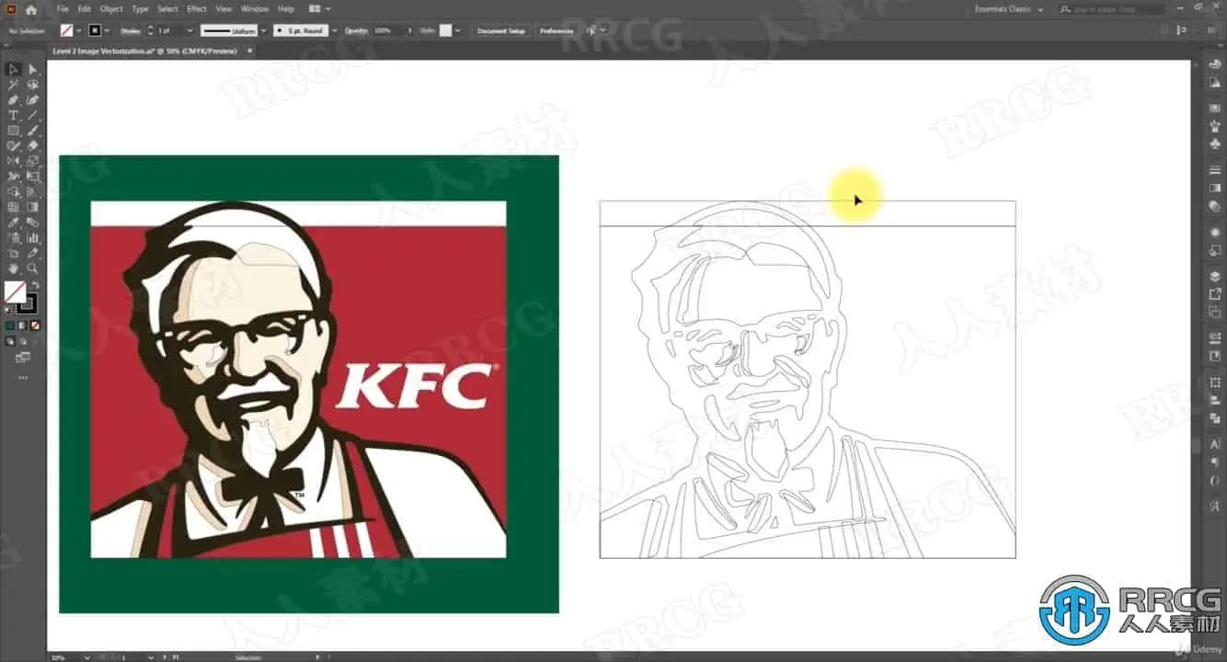Open the Edit menu
Screen dimensions: 1227x662
point(85,9)
